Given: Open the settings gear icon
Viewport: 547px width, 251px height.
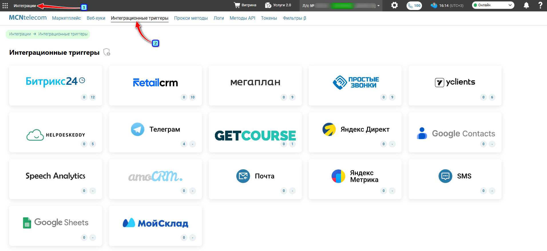Looking at the screenshot, I should point(395,5).
